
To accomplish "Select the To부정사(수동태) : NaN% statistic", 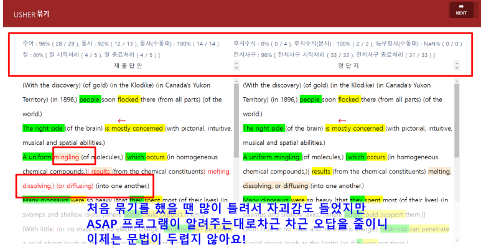I will click(418, 44).
